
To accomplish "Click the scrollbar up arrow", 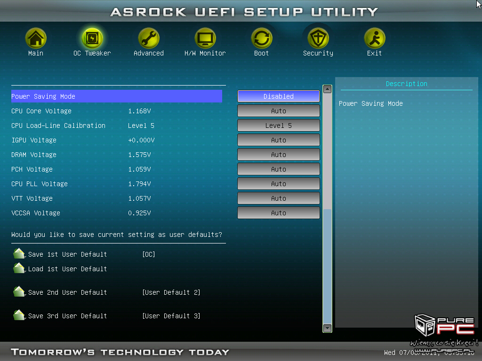I will pos(328,89).
